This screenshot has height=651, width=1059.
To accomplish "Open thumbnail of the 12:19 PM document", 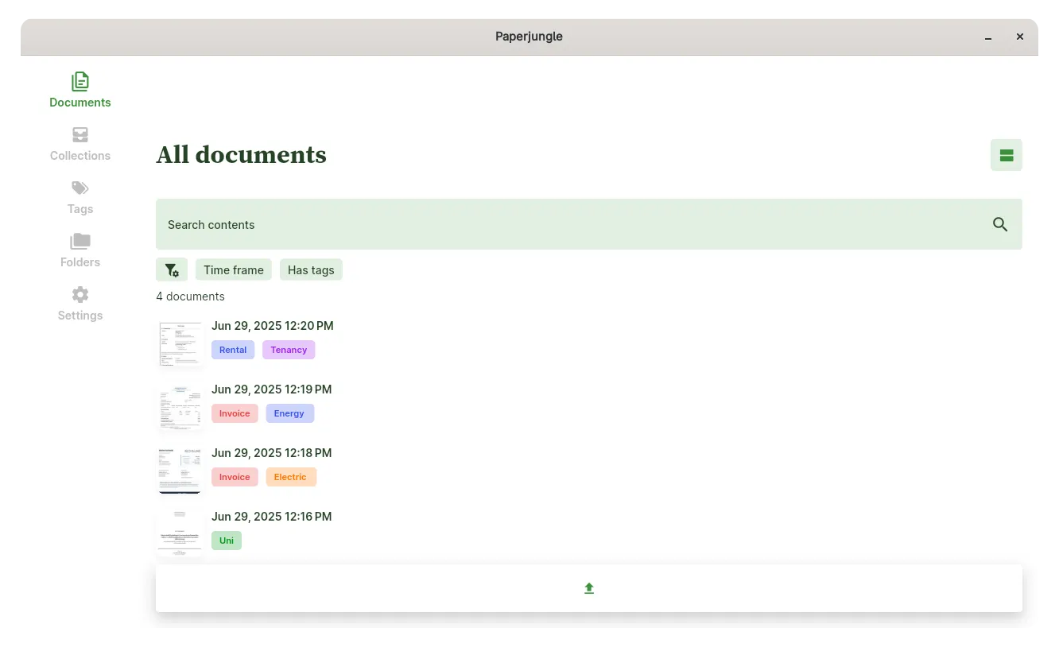I will pos(180,406).
